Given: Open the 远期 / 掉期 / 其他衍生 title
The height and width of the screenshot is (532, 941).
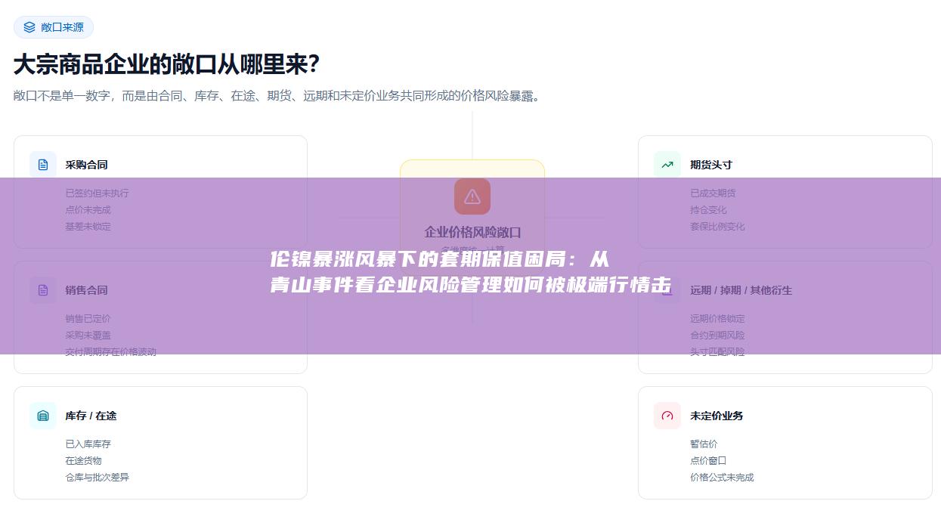Looking at the screenshot, I should coord(741,290).
